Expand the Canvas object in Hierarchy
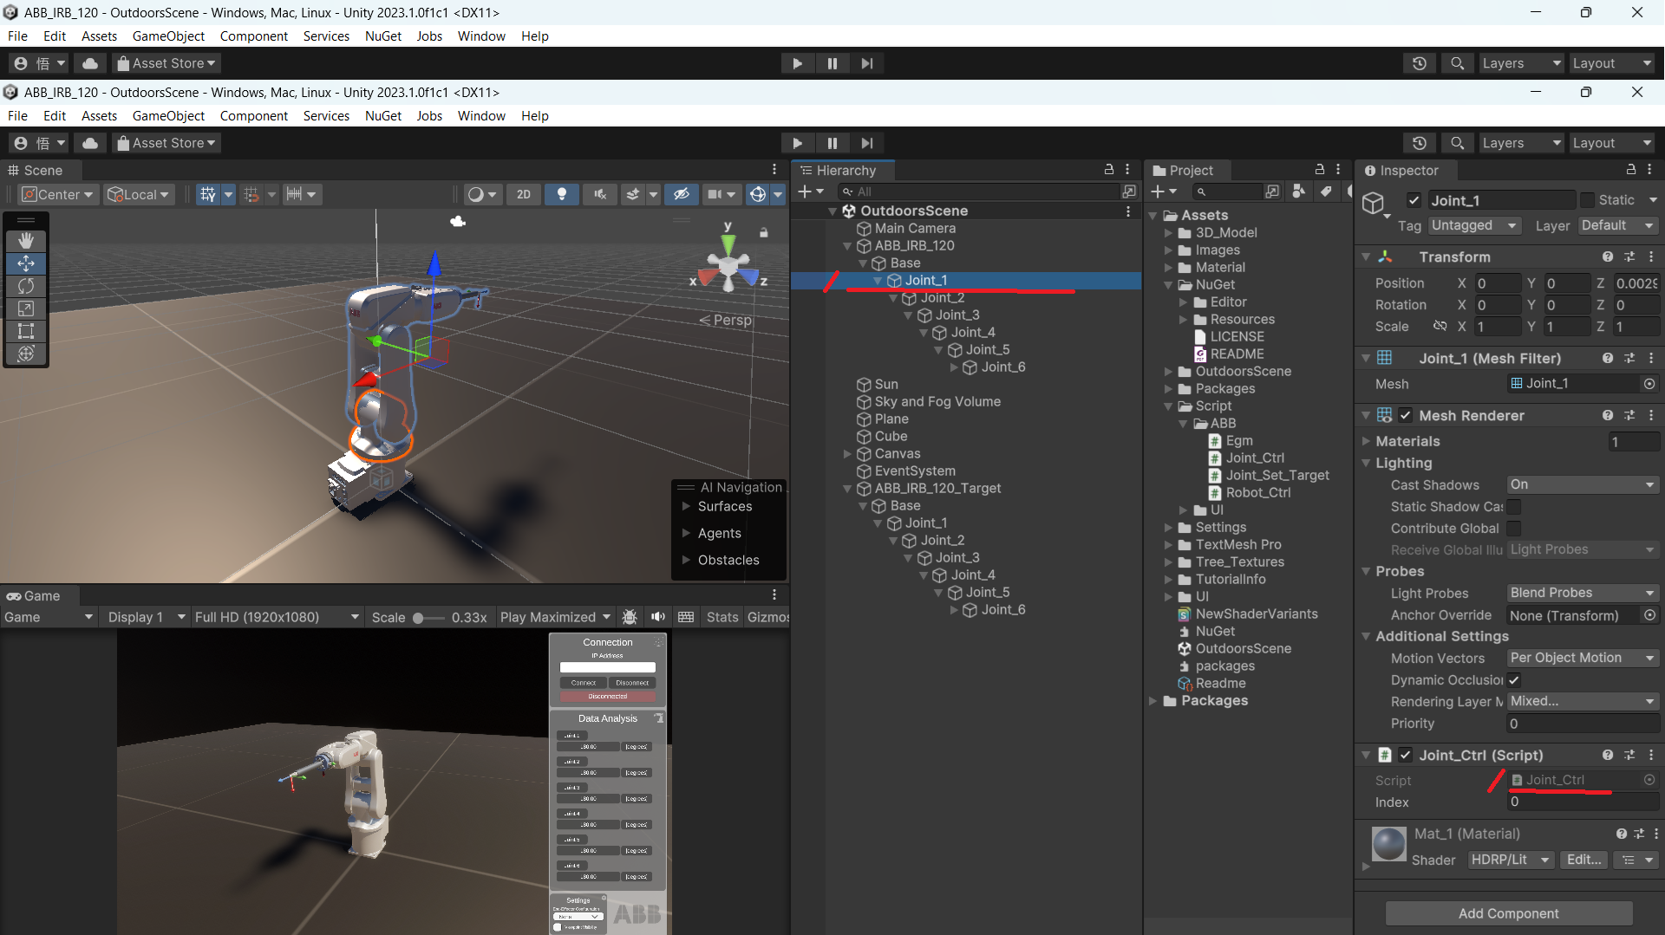Image resolution: width=1665 pixels, height=935 pixels. (x=847, y=454)
